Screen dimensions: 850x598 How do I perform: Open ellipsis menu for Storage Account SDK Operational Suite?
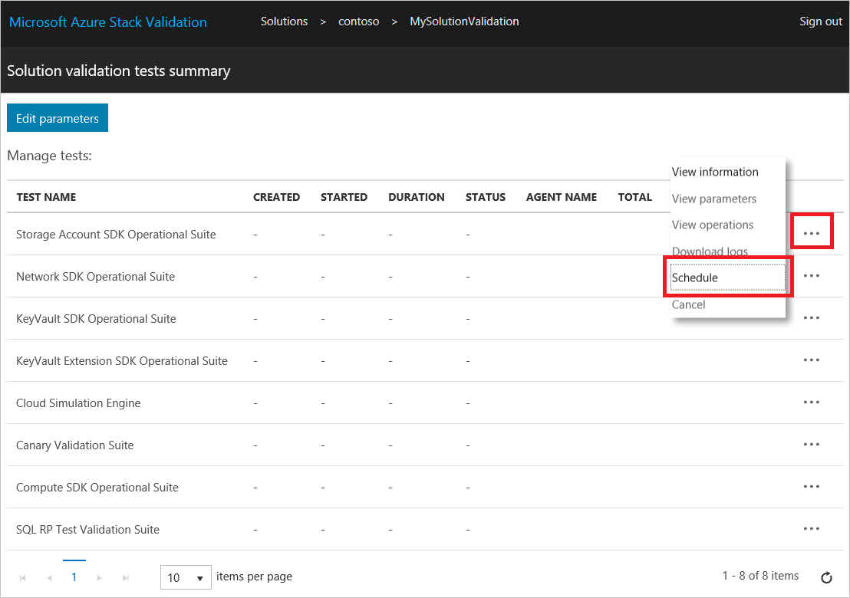(x=811, y=234)
